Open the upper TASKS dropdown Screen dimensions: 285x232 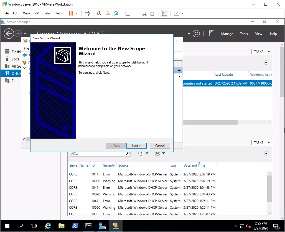coord(261,52)
